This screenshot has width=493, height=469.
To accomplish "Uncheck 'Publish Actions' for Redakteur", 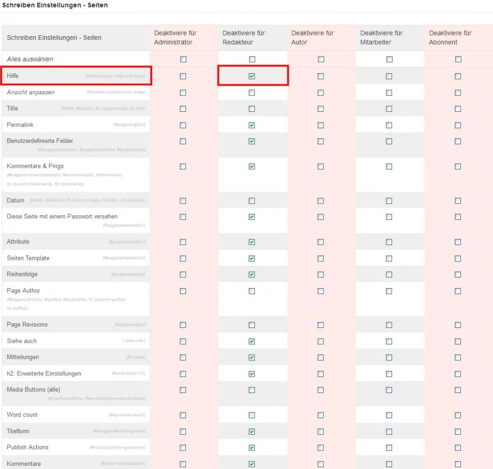I will [251, 447].
